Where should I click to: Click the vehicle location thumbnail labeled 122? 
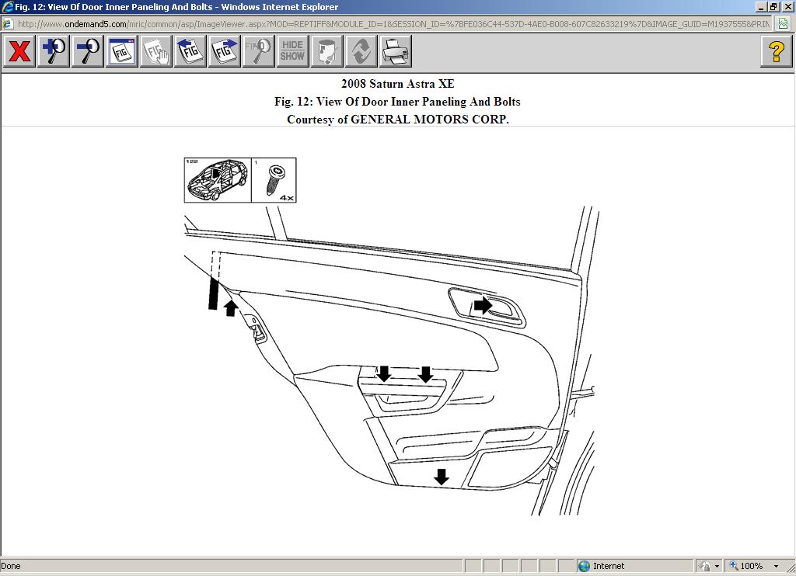[218, 180]
